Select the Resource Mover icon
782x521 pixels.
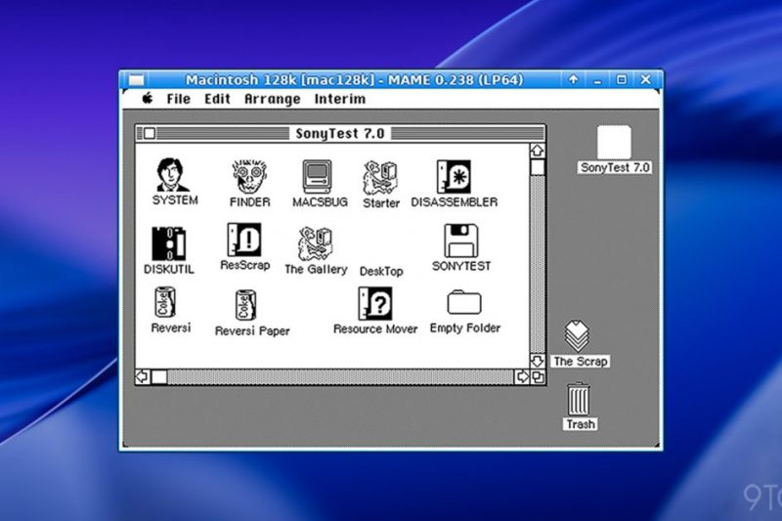375,303
